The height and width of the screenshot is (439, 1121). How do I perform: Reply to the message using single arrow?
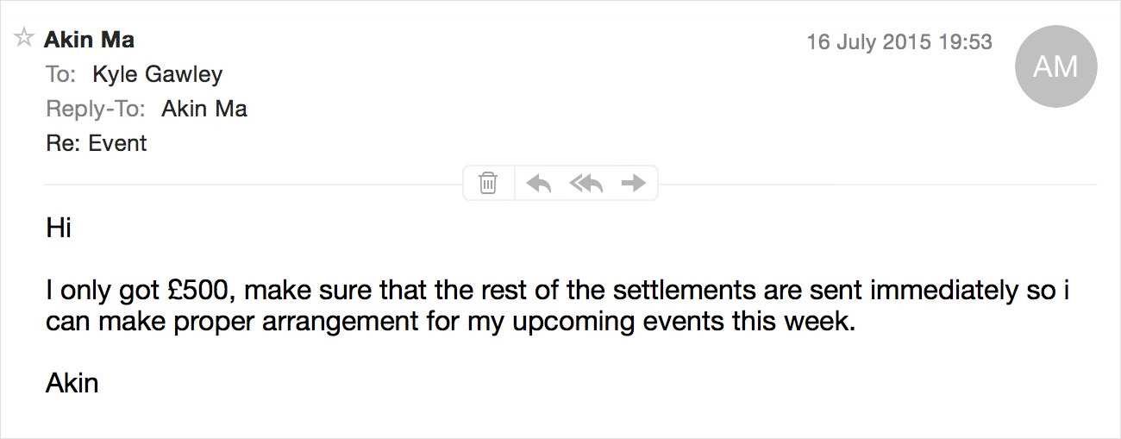point(539,183)
